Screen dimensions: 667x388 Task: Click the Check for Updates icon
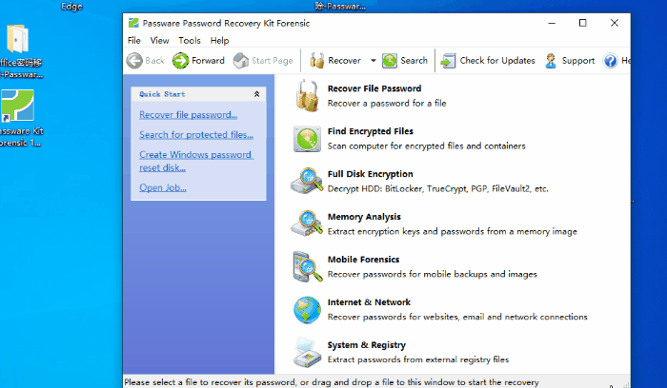[448, 61]
